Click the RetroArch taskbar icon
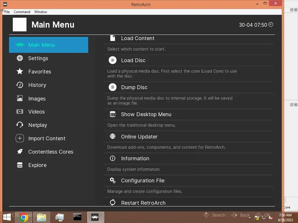Screen dimensions: 298x223 click(95, 217)
